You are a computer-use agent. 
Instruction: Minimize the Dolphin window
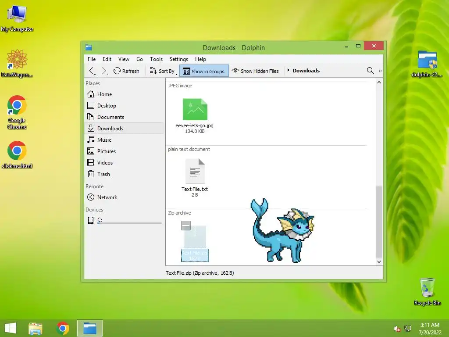[x=346, y=46]
